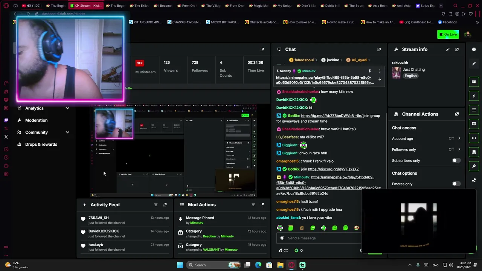Image resolution: width=482 pixels, height=271 pixels.
Task: Open Account age setting chevron
Action: (x=459, y=139)
